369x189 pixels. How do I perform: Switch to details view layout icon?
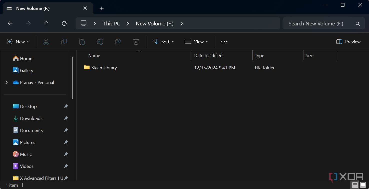pyautogui.click(x=355, y=185)
